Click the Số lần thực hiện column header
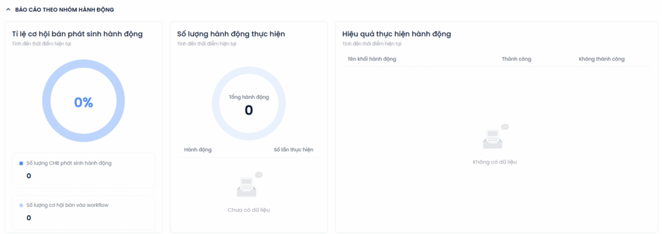Viewport: 662px width, 234px height. pos(294,149)
